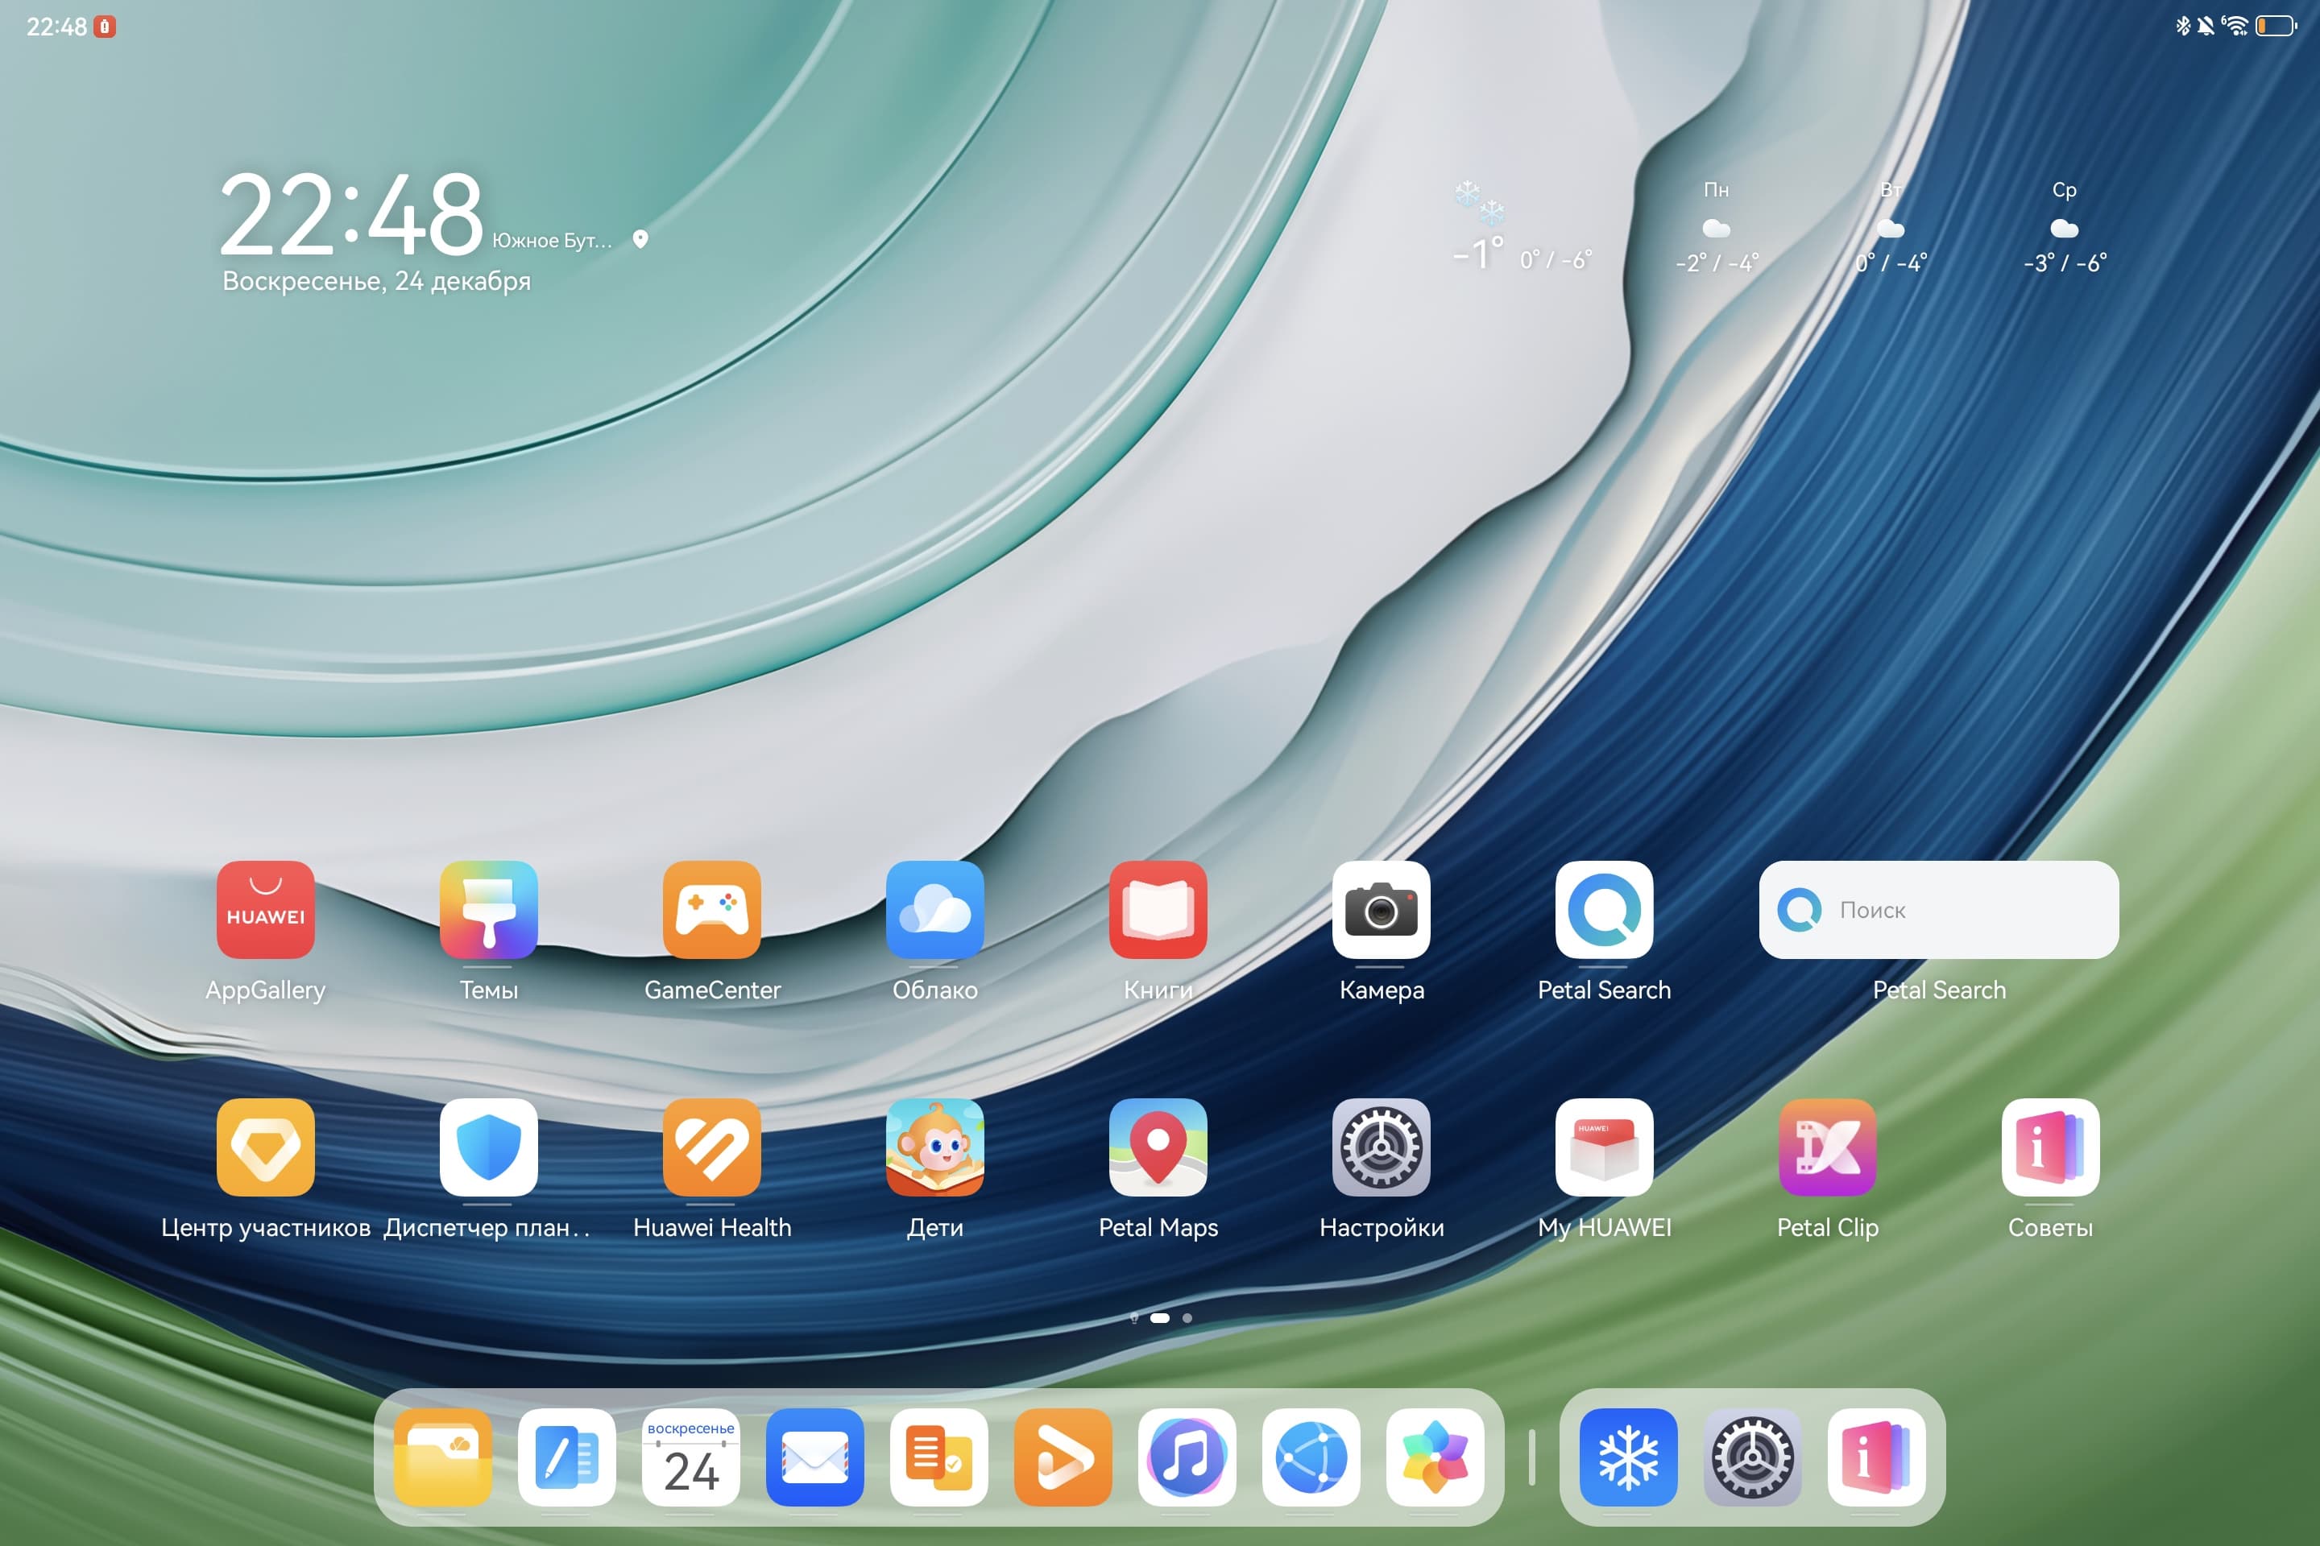Open Email app in dock

pyautogui.click(x=814, y=1457)
